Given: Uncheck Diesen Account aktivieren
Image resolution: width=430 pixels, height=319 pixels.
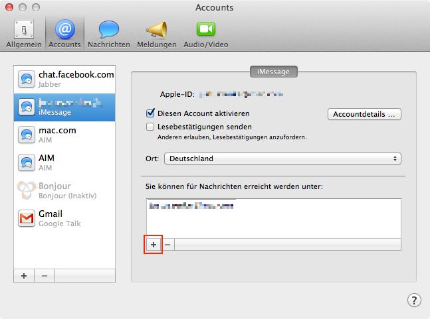Looking at the screenshot, I should click(x=150, y=113).
